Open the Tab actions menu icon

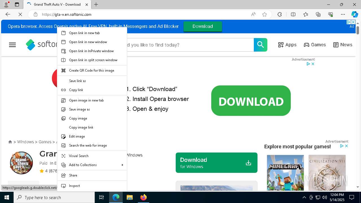17,5
